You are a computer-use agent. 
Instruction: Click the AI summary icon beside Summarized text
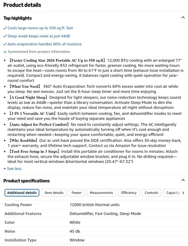point(5,52)
